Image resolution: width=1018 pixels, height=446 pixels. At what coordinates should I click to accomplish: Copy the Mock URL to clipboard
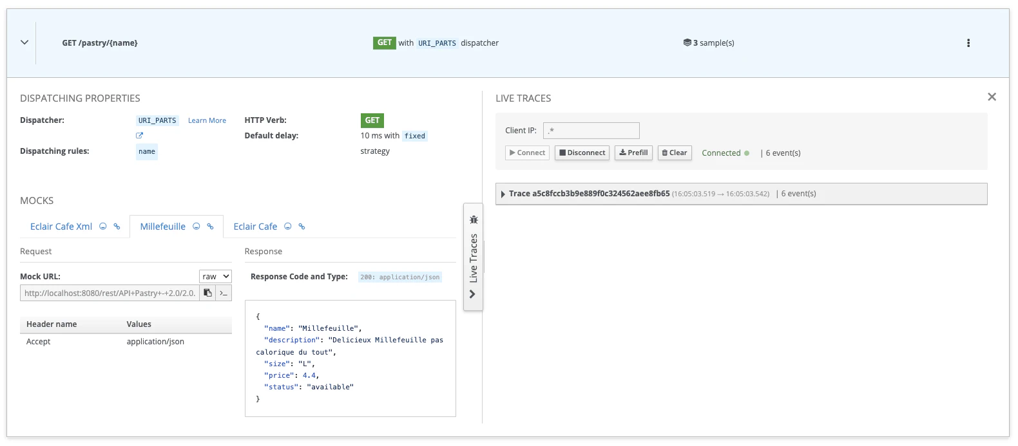pos(207,293)
